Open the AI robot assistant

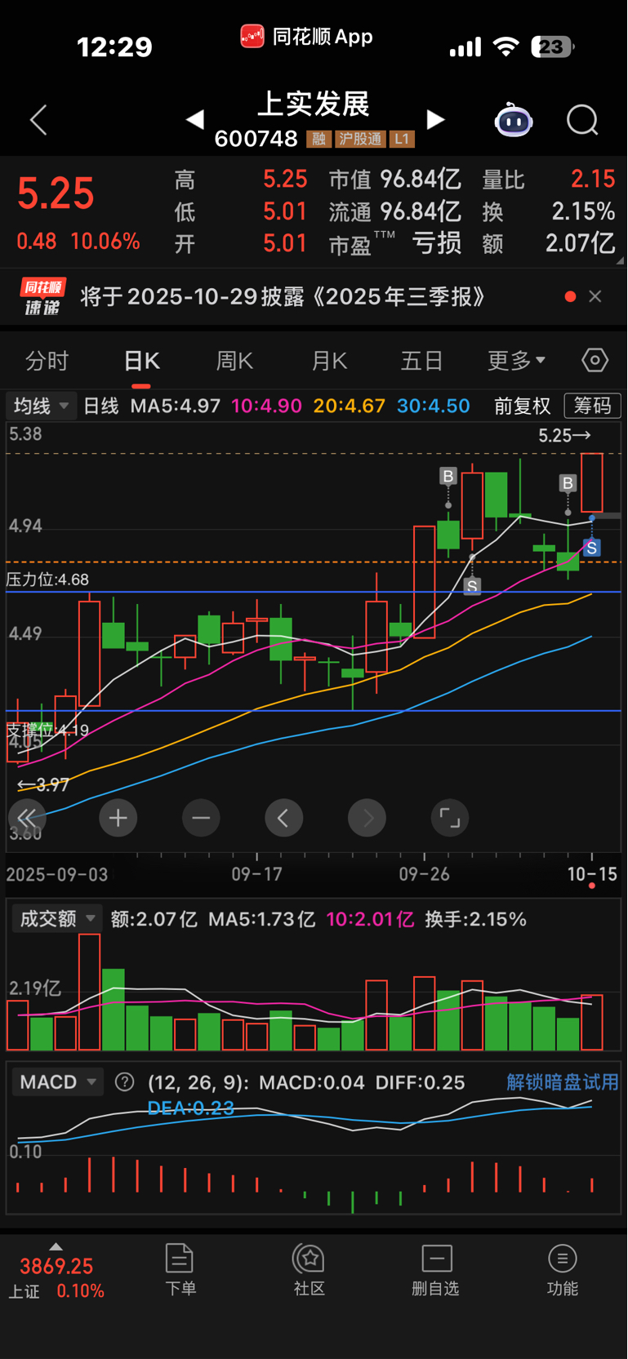point(514,120)
